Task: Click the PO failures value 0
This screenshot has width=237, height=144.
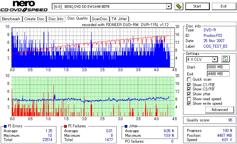Action: pyautogui.click(x=172, y=141)
